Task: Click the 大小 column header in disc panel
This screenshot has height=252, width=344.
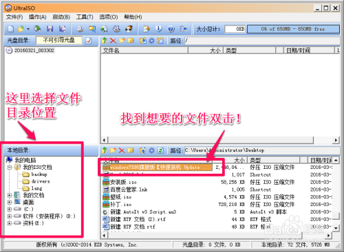Action: (206, 50)
